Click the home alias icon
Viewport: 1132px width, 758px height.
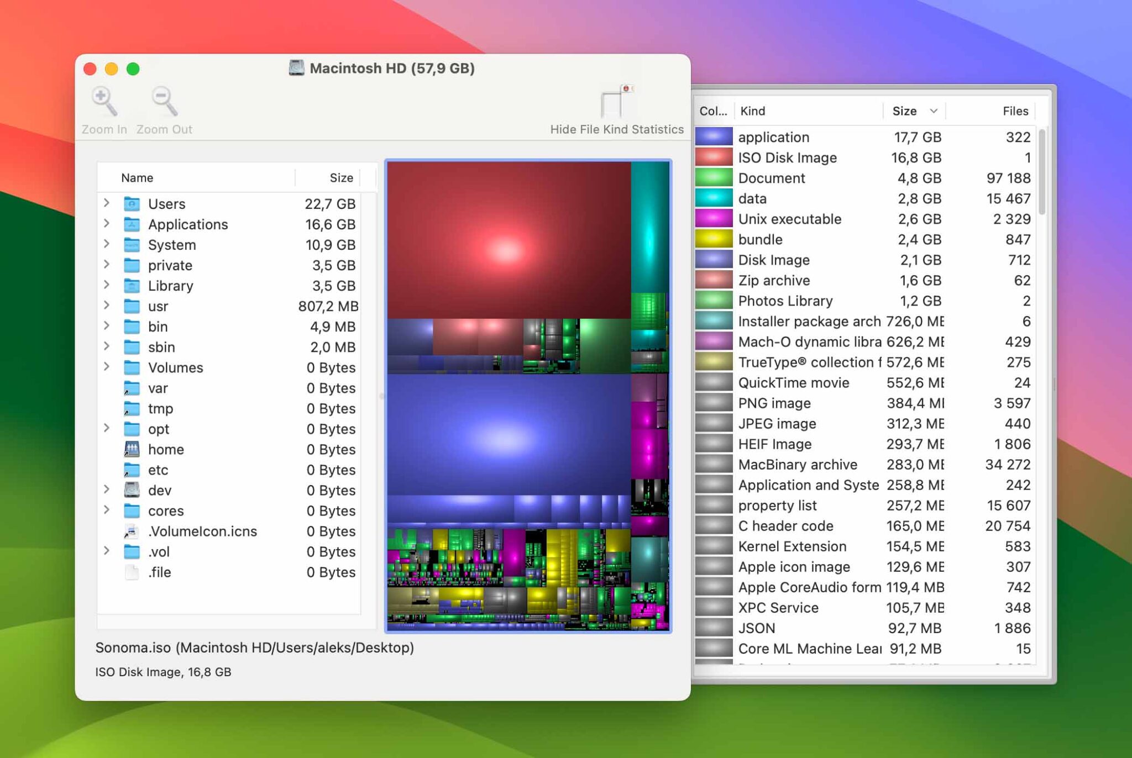point(132,449)
